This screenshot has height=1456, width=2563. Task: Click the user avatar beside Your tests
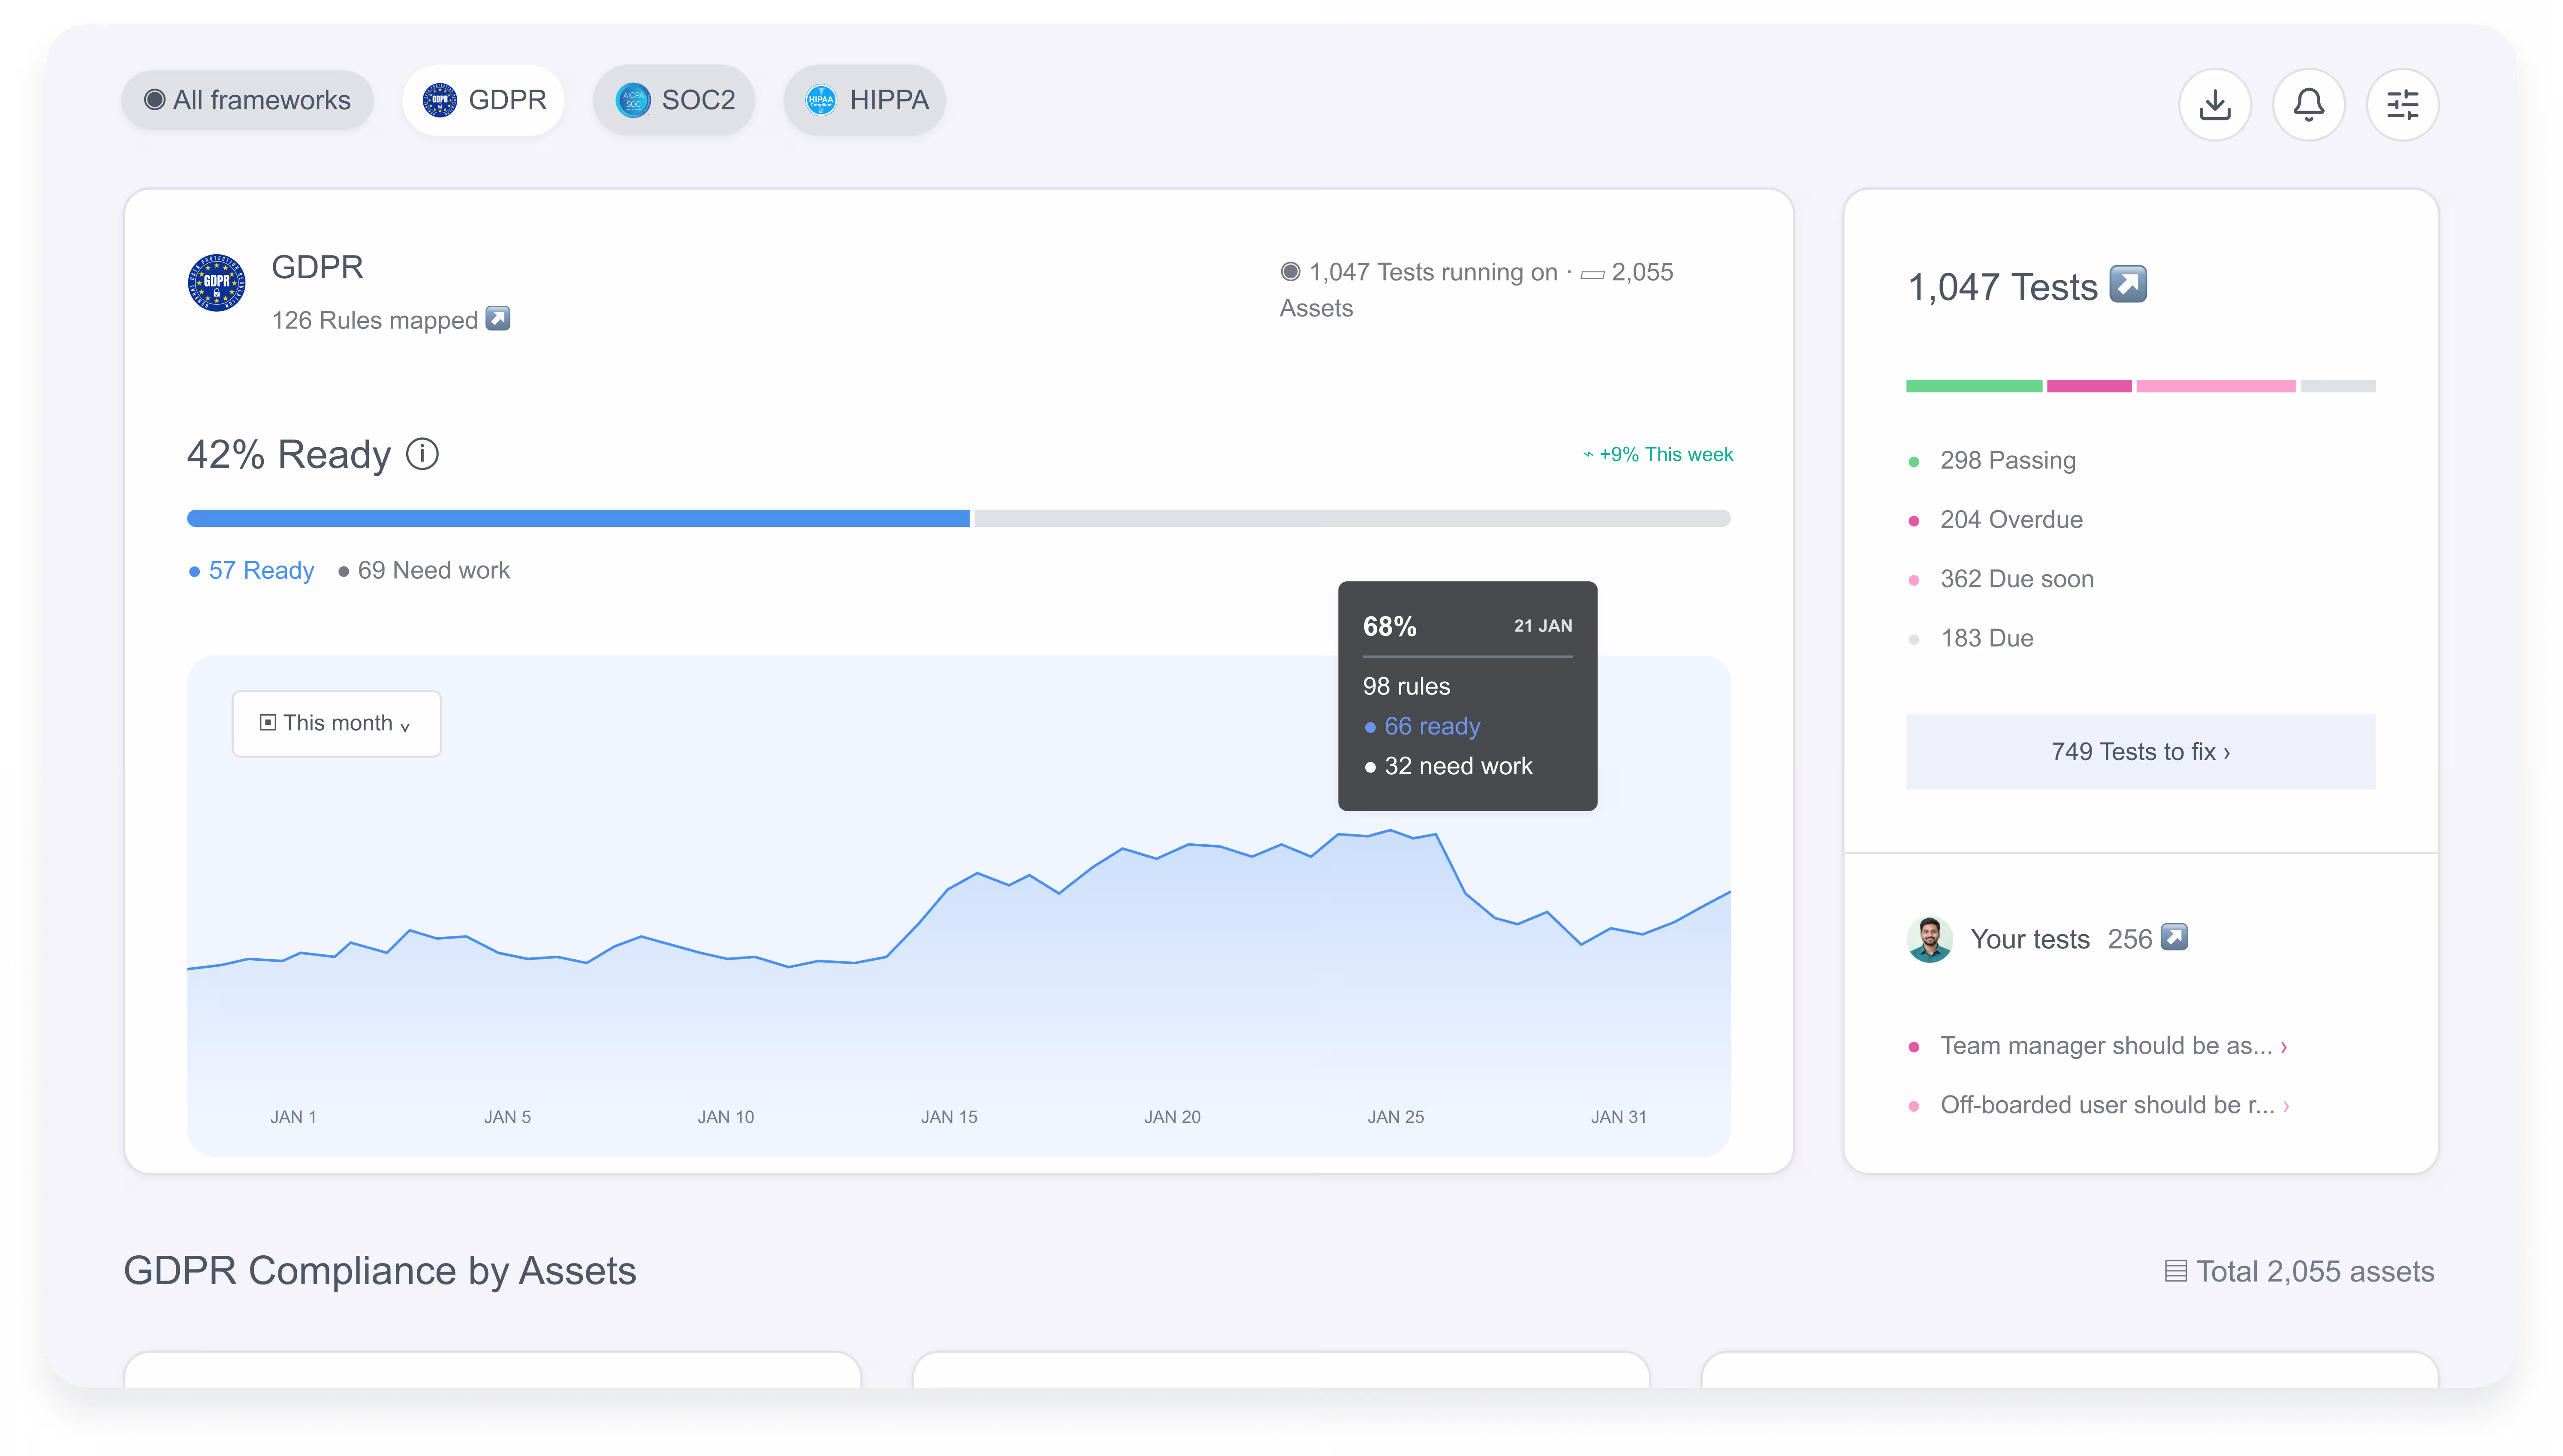point(1929,939)
